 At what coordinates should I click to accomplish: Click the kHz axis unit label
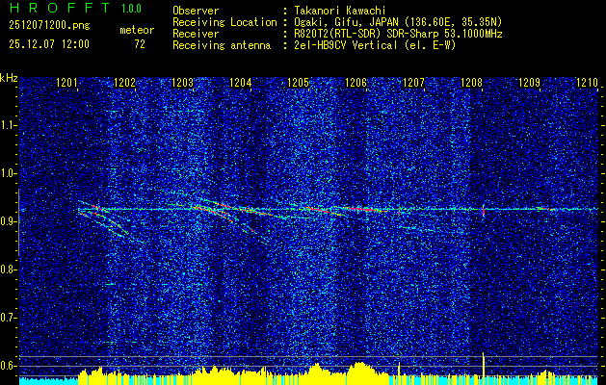click(x=9, y=78)
